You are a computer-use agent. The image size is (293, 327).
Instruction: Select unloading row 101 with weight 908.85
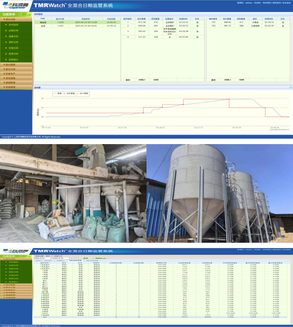(x=248, y=23)
